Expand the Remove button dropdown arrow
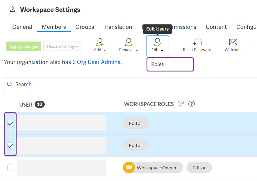 [137, 50]
